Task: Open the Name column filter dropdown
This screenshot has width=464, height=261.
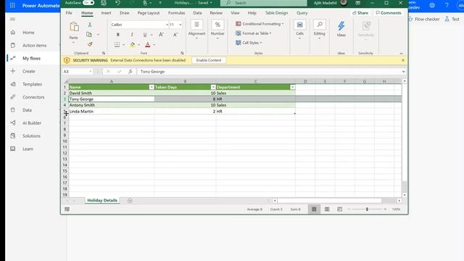Action: tap(152, 87)
